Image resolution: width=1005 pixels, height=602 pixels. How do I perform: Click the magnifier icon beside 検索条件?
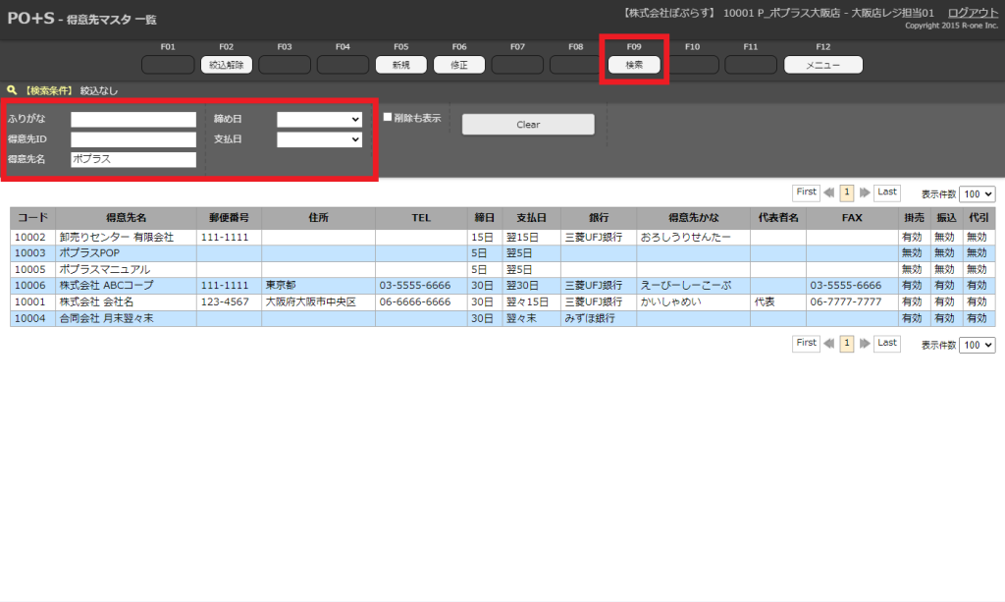point(12,90)
